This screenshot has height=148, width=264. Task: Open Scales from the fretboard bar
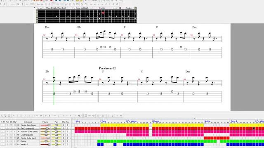point(129,8)
